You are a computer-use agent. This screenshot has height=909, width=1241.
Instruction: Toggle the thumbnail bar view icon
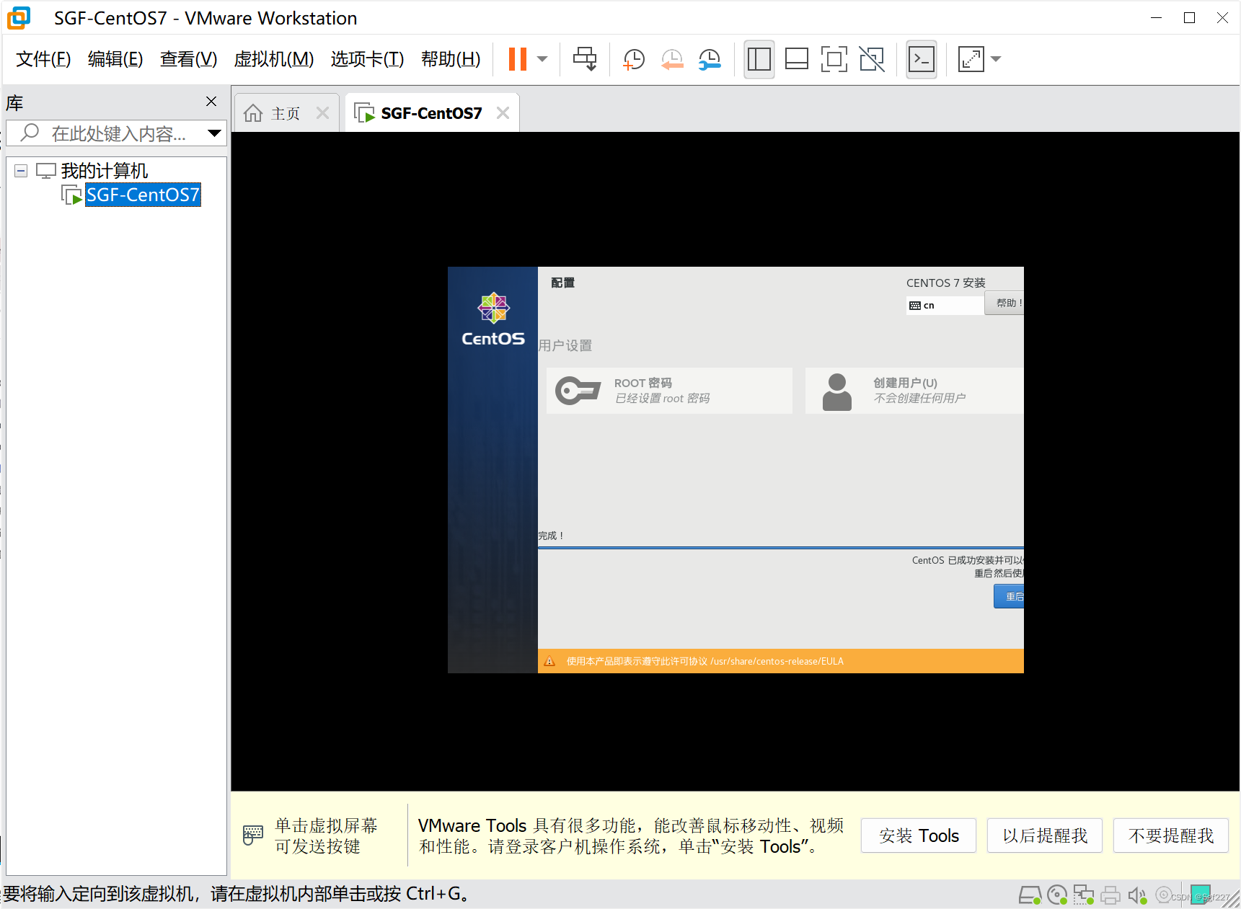[796, 59]
